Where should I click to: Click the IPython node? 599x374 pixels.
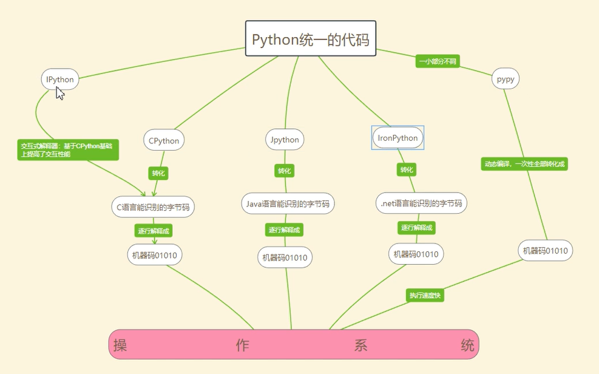tap(60, 80)
